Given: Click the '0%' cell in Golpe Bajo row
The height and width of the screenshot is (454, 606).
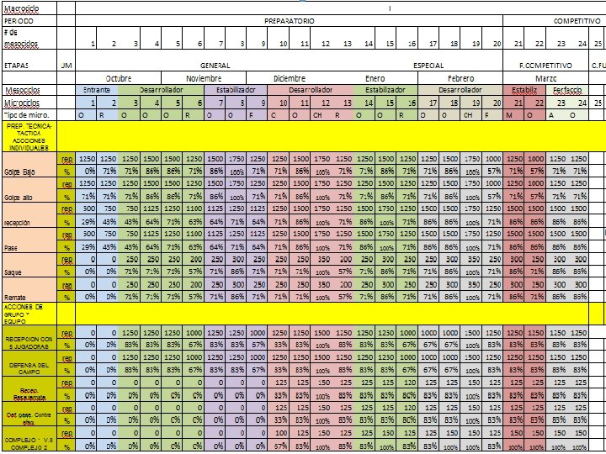Looking at the screenshot, I should click(x=86, y=171).
